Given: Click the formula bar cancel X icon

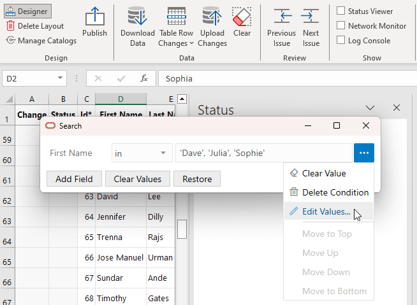Looking at the screenshot, I should [98, 78].
